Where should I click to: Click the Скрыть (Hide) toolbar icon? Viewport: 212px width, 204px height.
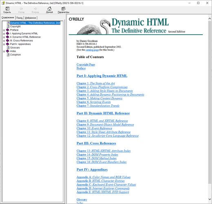[x=7, y=9]
